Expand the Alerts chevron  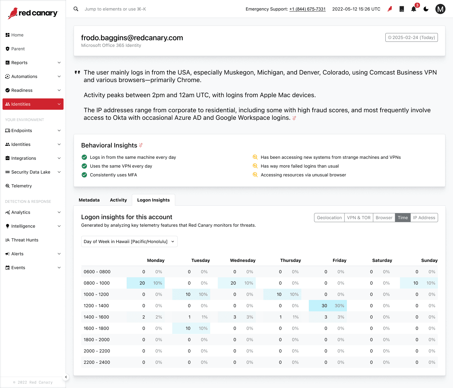59,254
